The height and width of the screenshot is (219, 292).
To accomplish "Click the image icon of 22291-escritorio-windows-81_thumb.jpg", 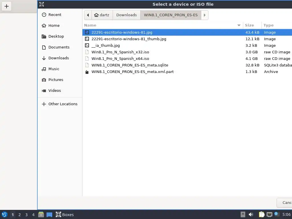I will coord(87,39).
